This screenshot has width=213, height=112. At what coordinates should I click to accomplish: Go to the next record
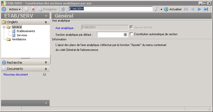tap(199, 9)
